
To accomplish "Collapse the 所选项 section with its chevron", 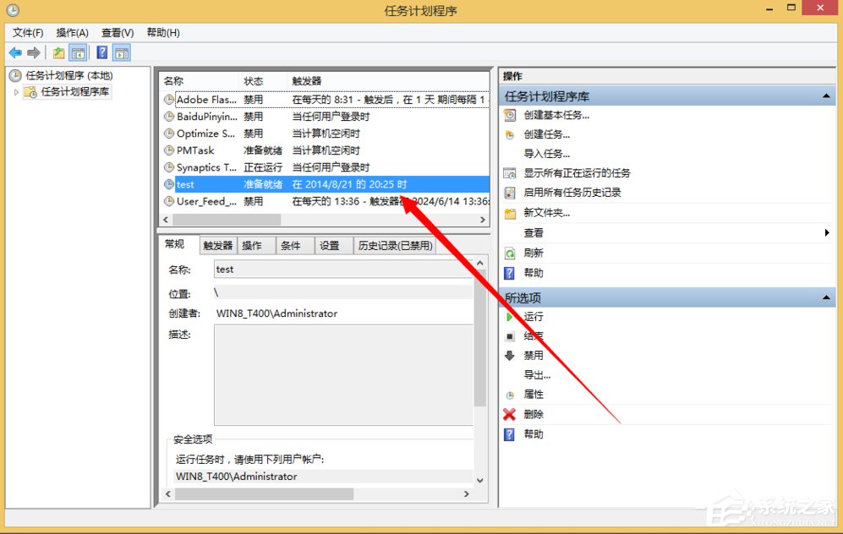I will [x=826, y=297].
